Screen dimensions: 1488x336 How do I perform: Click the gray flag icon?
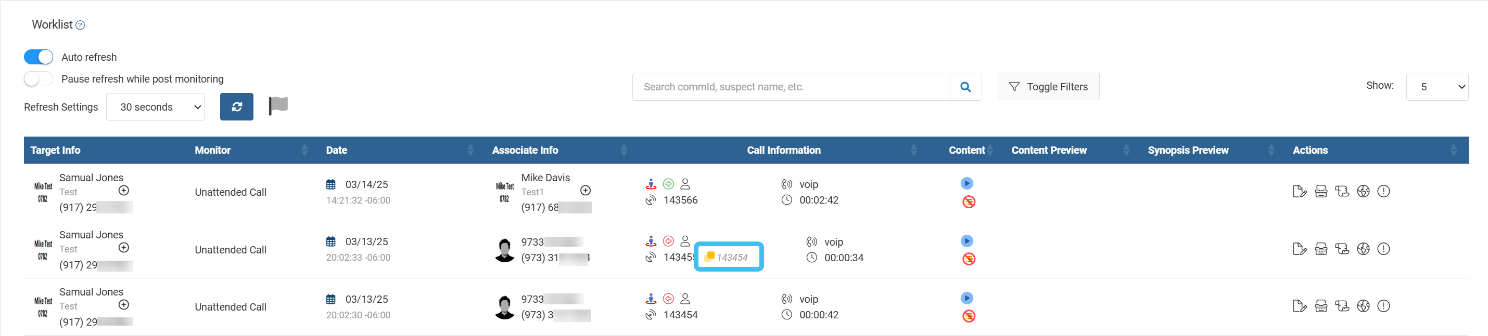pos(278,105)
